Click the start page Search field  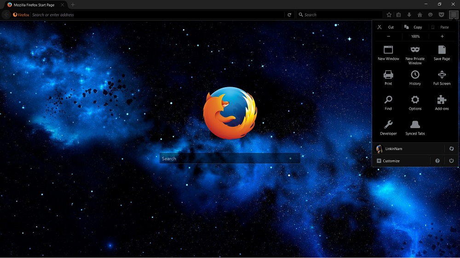point(230,158)
